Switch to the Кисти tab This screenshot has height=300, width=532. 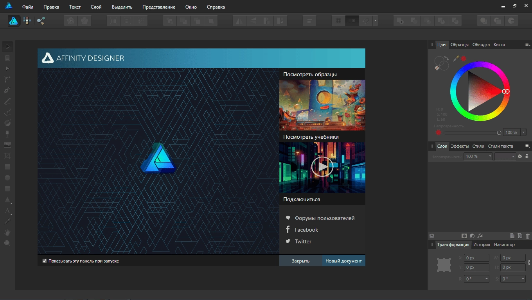click(x=499, y=45)
